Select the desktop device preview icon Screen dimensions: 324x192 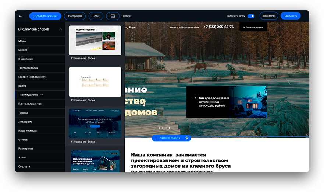[113, 16]
